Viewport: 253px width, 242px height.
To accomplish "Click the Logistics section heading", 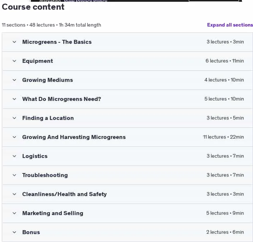I will point(35,156).
